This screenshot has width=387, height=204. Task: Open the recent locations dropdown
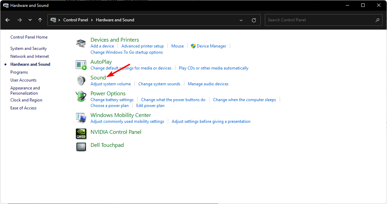[x=30, y=20]
